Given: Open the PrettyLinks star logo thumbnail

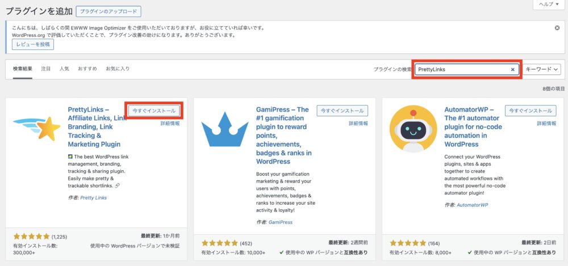Looking at the screenshot, I should click(x=37, y=128).
